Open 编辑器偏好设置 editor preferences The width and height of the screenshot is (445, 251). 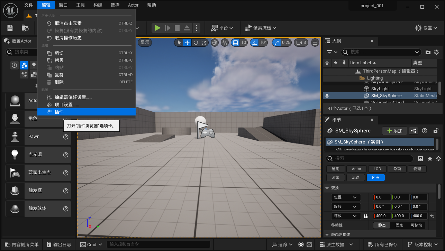87,97
